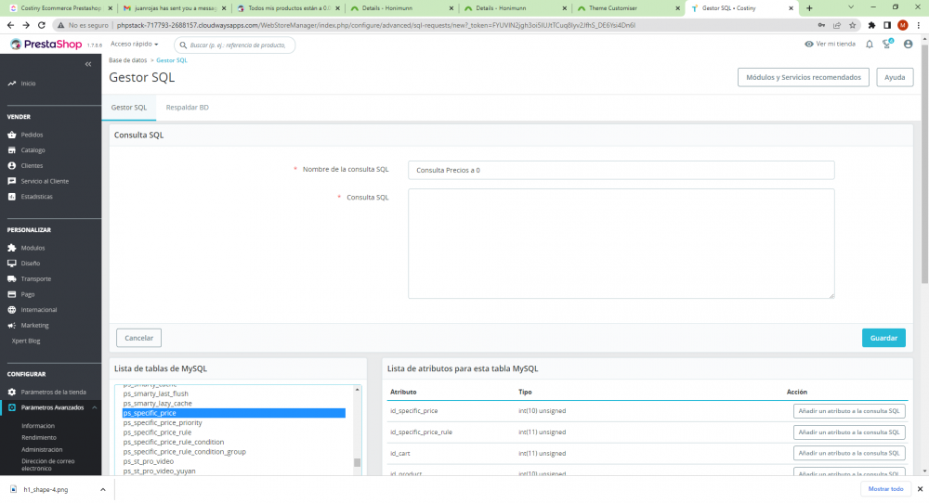Focus the Nombre de la consulta SQL field
The width and height of the screenshot is (929, 503).
tap(621, 171)
